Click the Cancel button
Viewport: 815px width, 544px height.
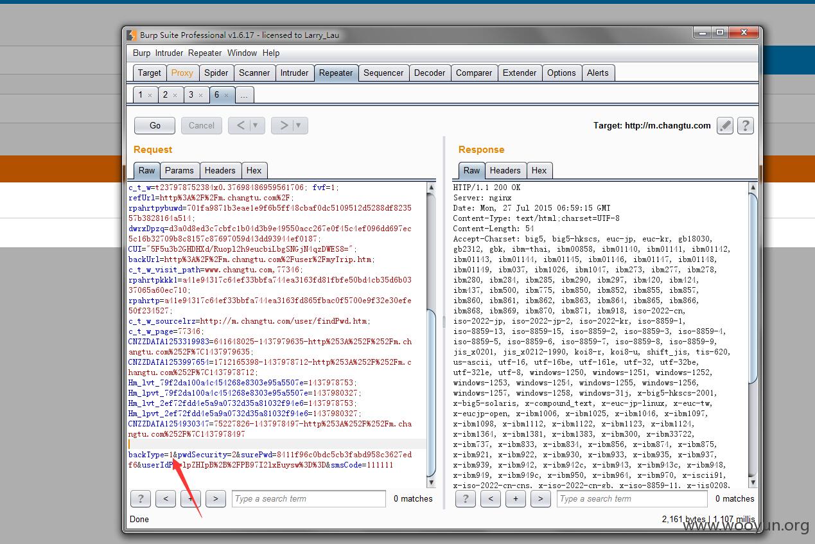point(202,125)
